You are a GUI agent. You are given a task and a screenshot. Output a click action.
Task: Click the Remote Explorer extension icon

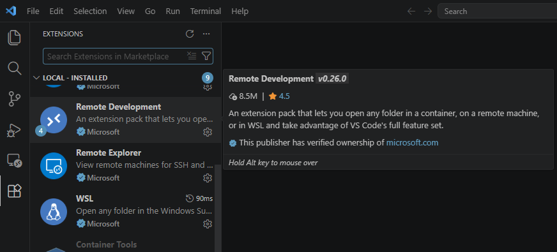tap(54, 166)
